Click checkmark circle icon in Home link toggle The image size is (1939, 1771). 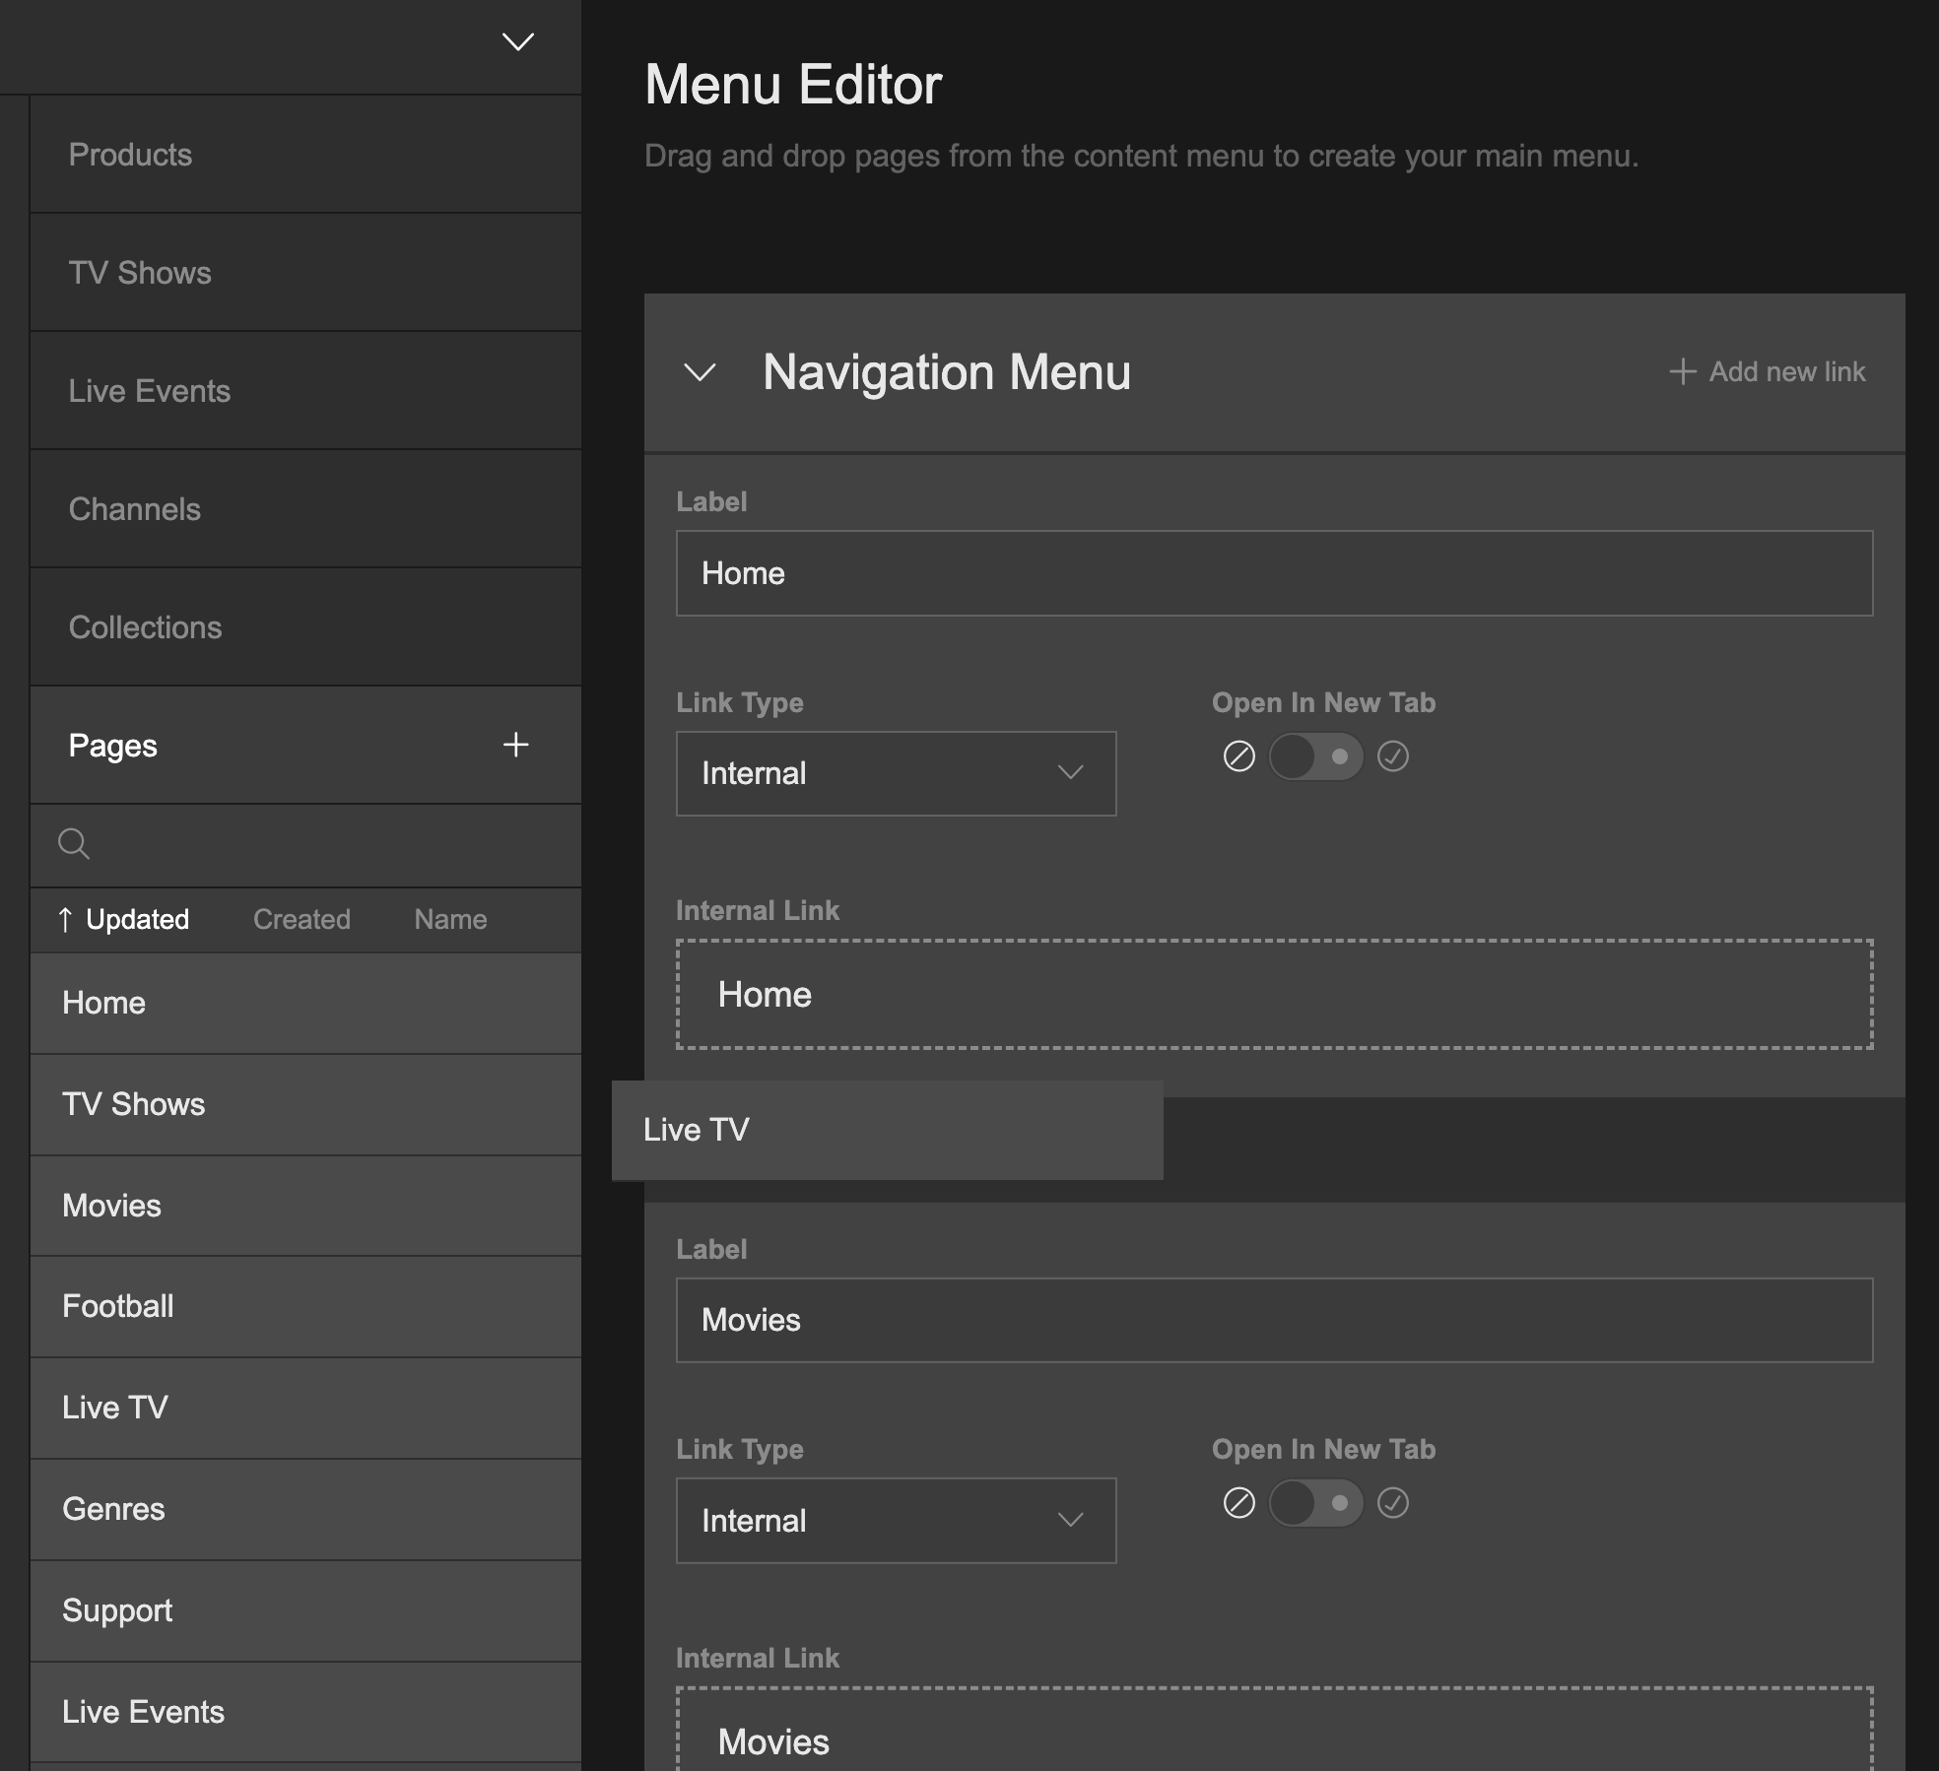[1392, 756]
